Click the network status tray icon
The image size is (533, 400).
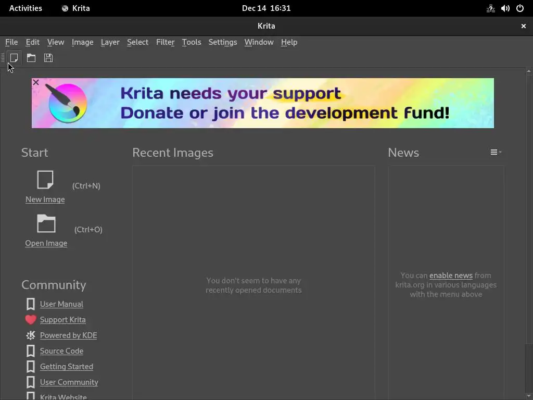(x=490, y=8)
